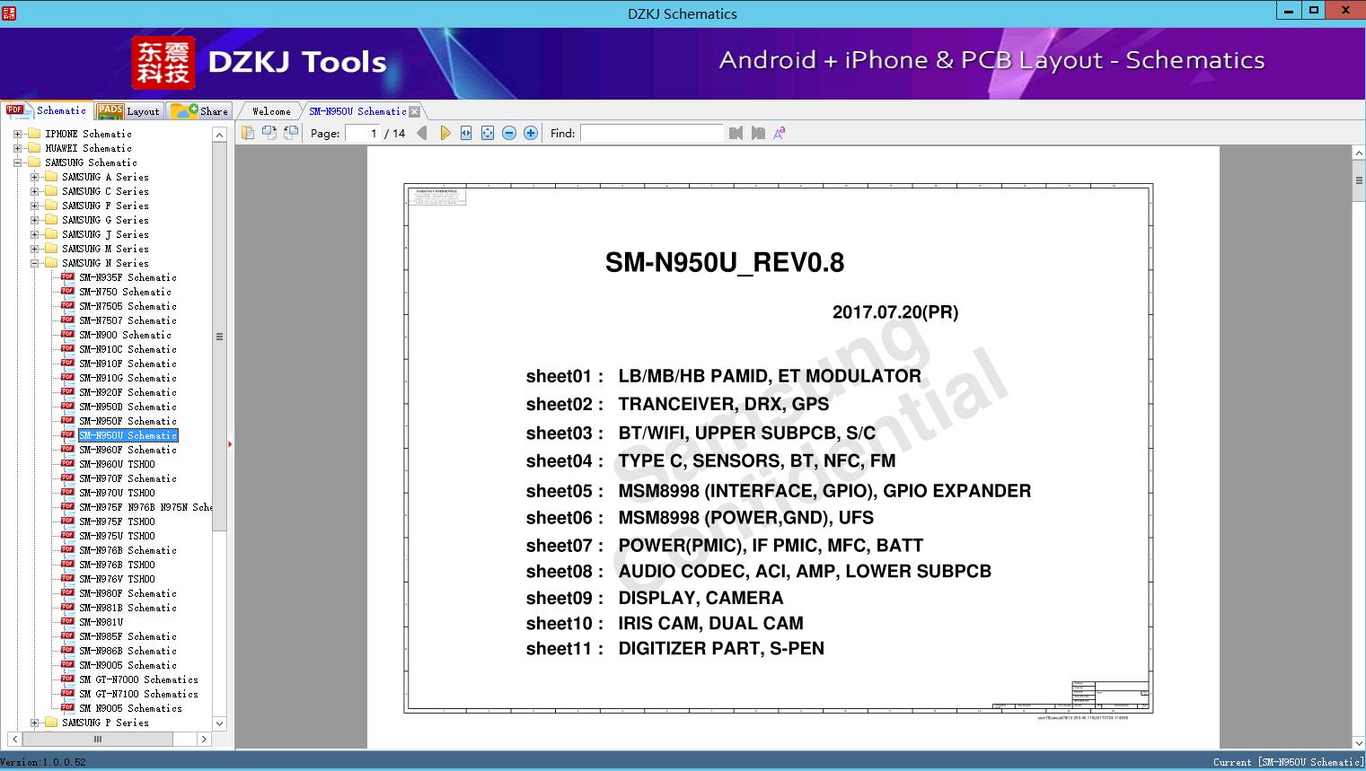Expand the SAMSUNG C Series folder
This screenshot has width=1366, height=771.
[34, 191]
